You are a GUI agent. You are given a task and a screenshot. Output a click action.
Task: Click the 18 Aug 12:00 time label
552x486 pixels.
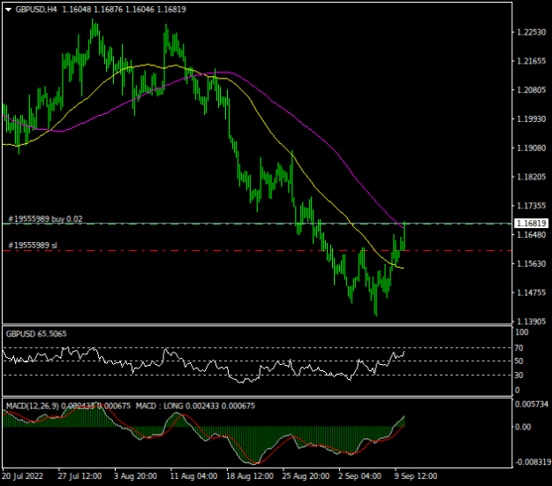click(x=250, y=476)
